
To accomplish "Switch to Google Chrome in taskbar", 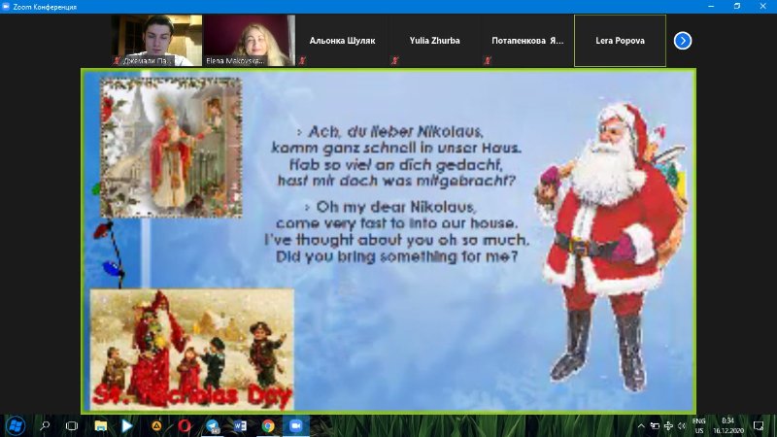I will click(x=268, y=425).
